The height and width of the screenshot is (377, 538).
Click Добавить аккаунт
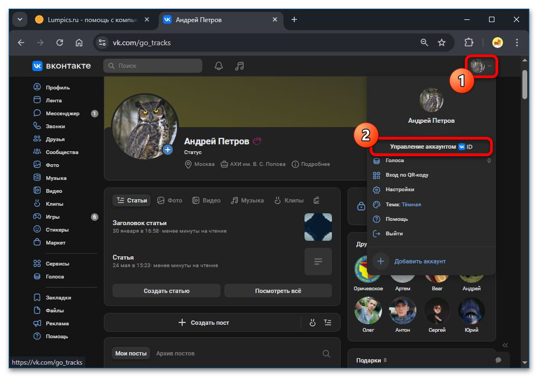[431, 261]
